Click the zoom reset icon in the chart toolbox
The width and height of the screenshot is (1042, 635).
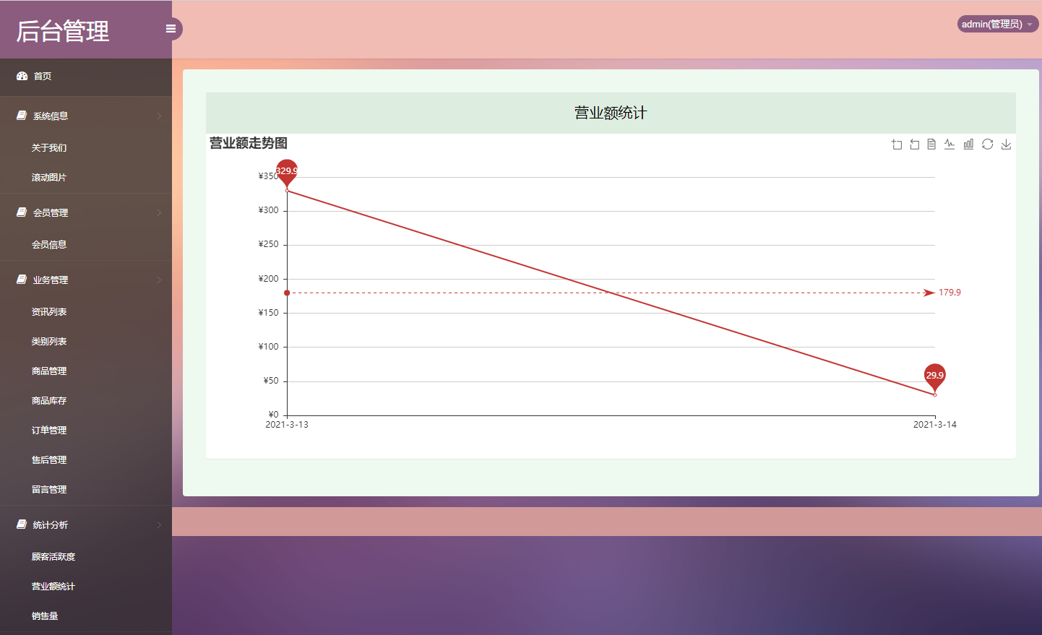914,144
